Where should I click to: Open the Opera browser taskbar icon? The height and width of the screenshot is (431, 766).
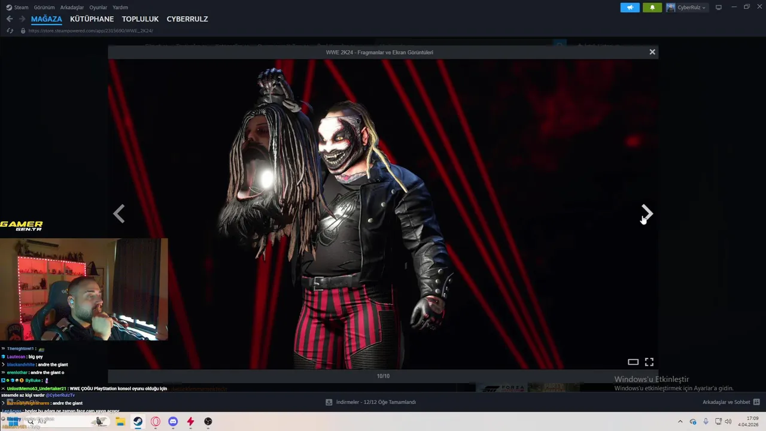pos(156,421)
